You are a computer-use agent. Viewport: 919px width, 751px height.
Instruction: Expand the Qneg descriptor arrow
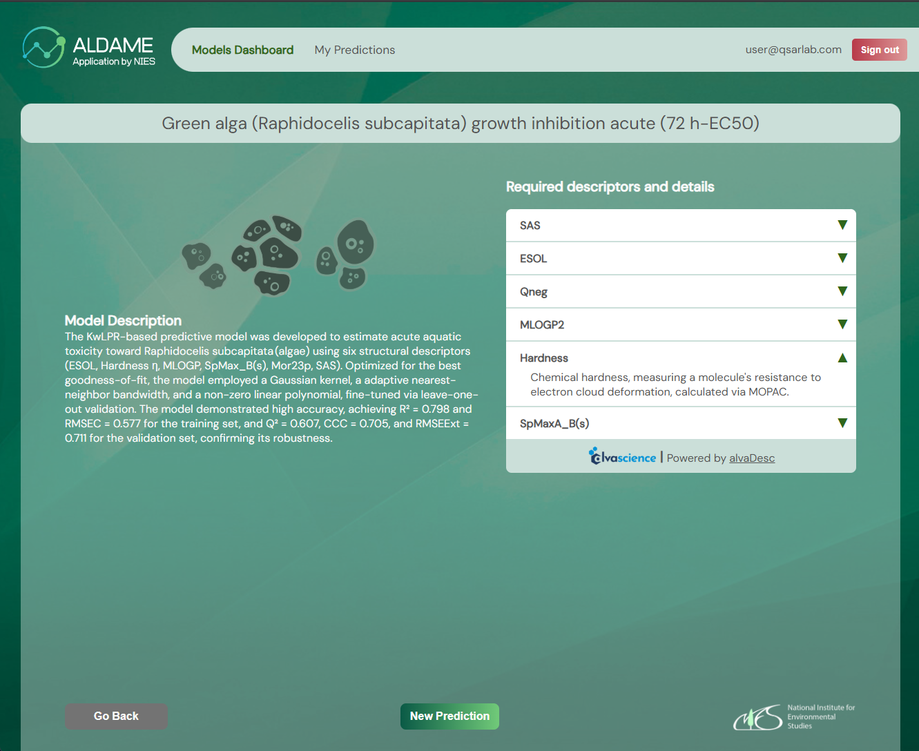842,291
